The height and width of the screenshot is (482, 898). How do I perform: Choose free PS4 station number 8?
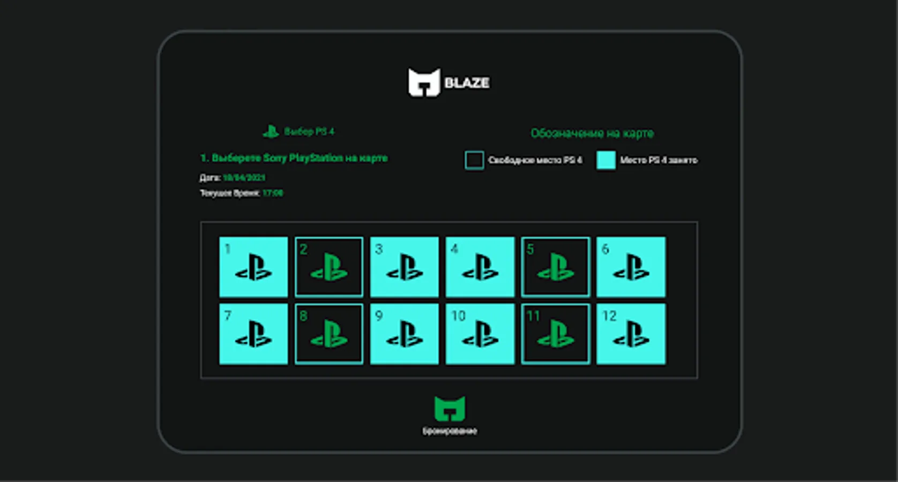[x=329, y=334]
